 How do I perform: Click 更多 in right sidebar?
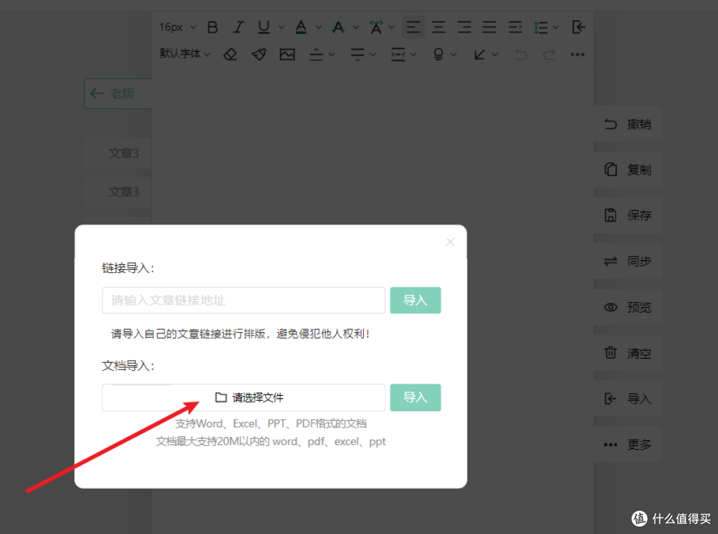pyautogui.click(x=628, y=444)
